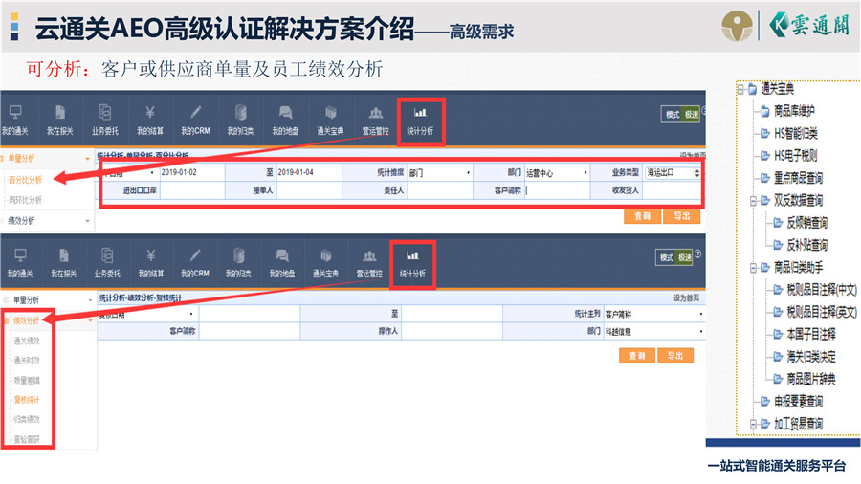Screen dimensions: 861x484
Task: Toggle 模式 极速 switch in the 复核统计 window
Action: point(674,257)
